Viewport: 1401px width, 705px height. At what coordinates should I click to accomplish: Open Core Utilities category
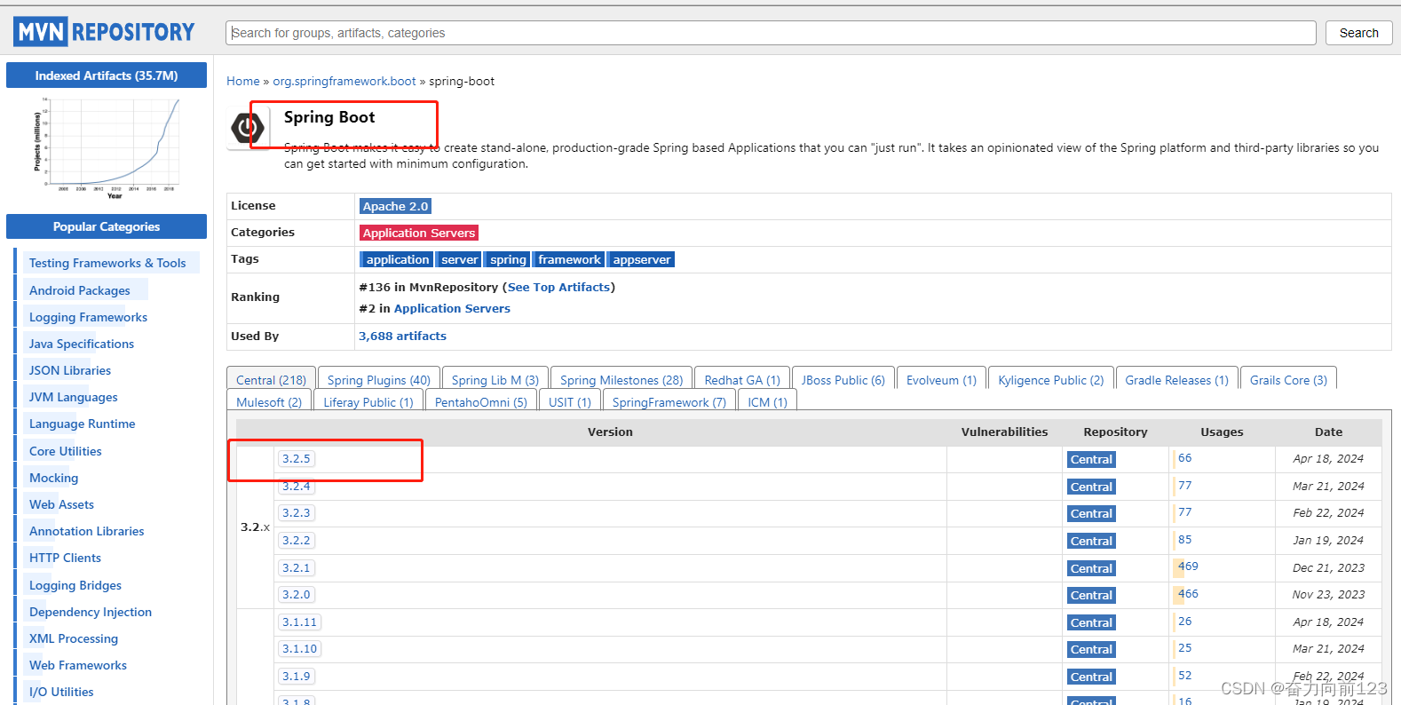coord(66,451)
